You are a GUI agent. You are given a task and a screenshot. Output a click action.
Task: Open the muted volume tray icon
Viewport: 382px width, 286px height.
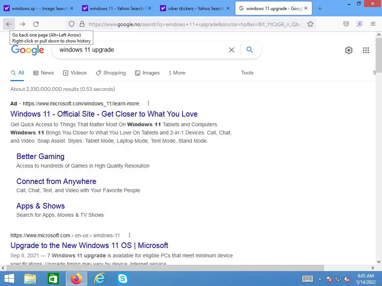point(347,279)
